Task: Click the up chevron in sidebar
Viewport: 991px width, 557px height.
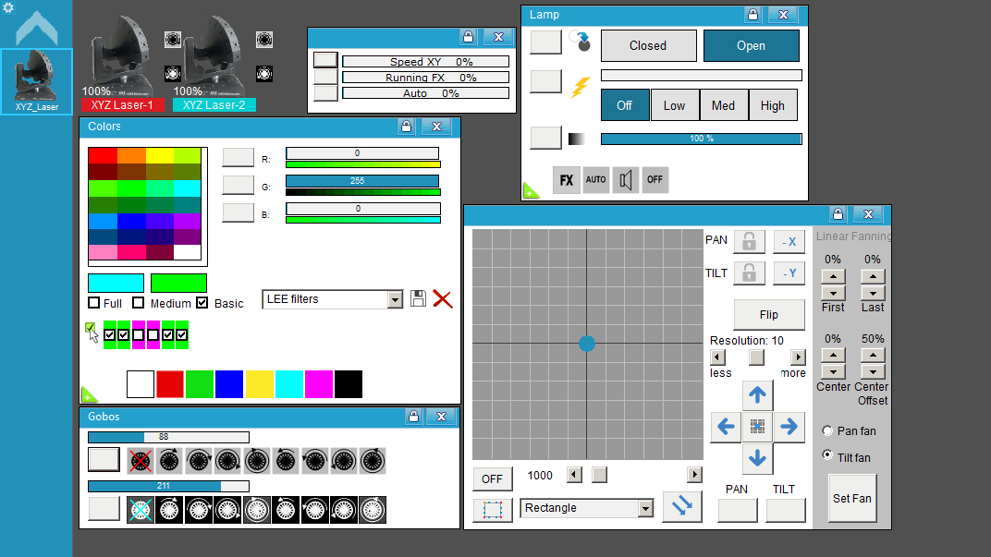Action: tap(37, 28)
